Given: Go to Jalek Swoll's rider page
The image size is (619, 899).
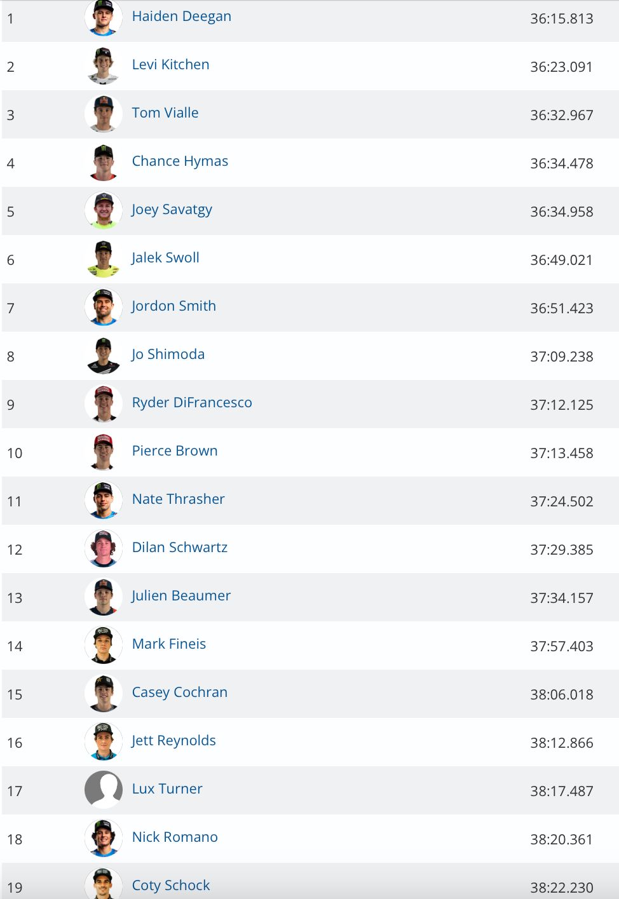Looking at the screenshot, I should (x=165, y=258).
